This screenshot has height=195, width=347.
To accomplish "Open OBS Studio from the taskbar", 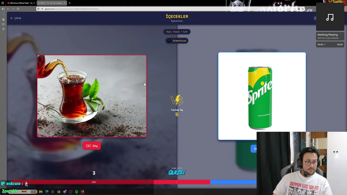I will point(70,192).
